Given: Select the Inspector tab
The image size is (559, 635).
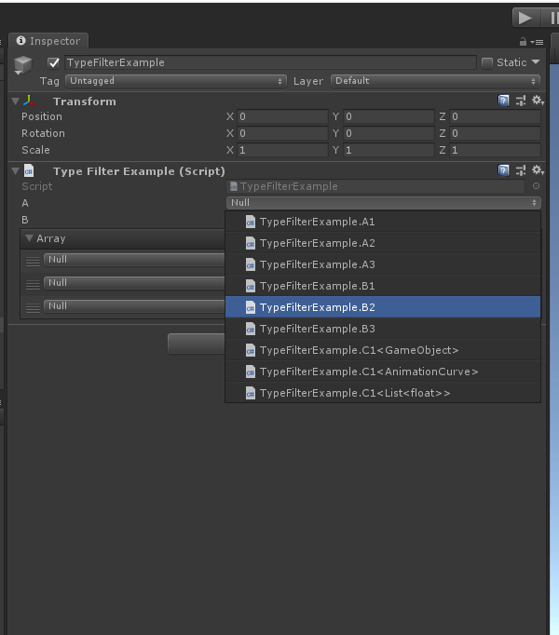Looking at the screenshot, I should [x=48, y=41].
